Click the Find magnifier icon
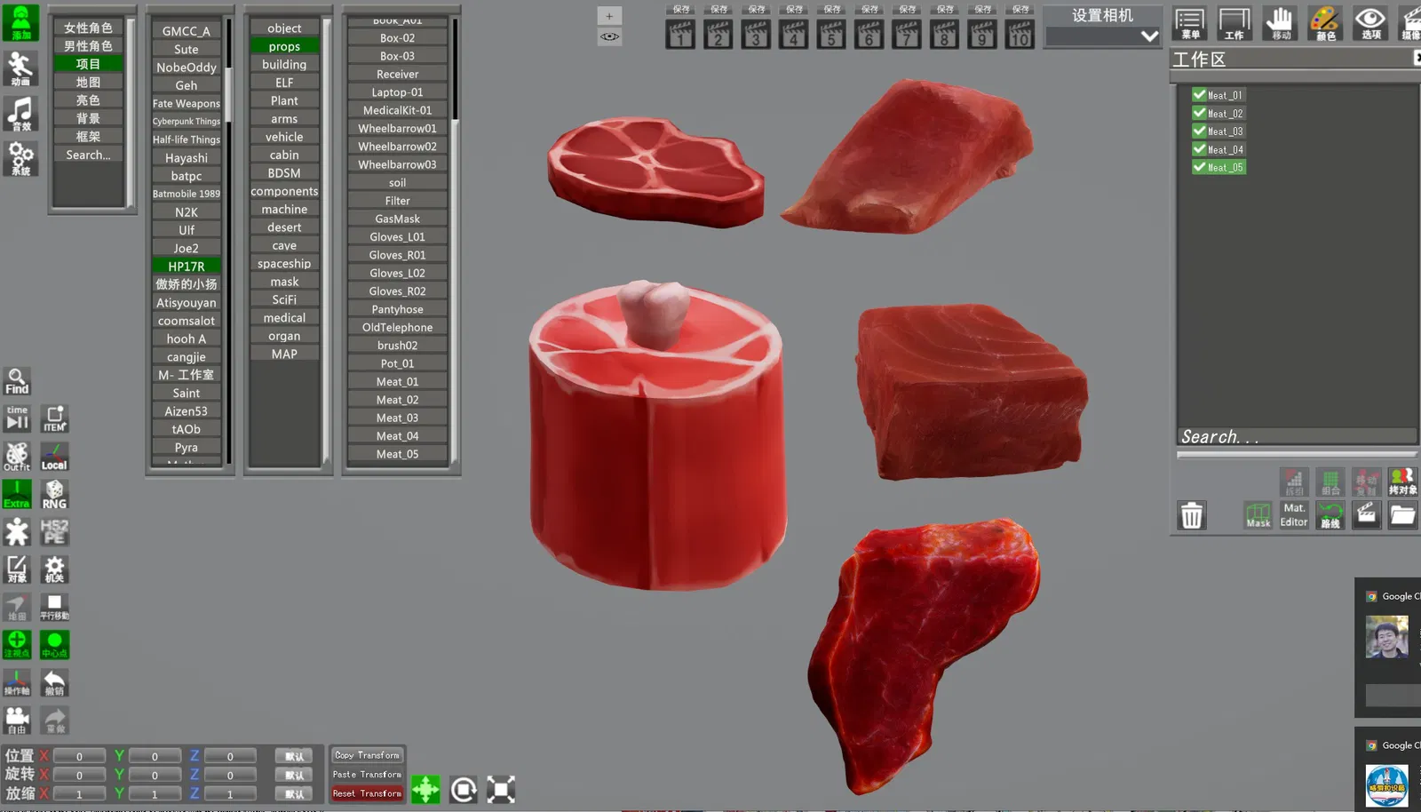This screenshot has width=1421, height=812. [17, 381]
